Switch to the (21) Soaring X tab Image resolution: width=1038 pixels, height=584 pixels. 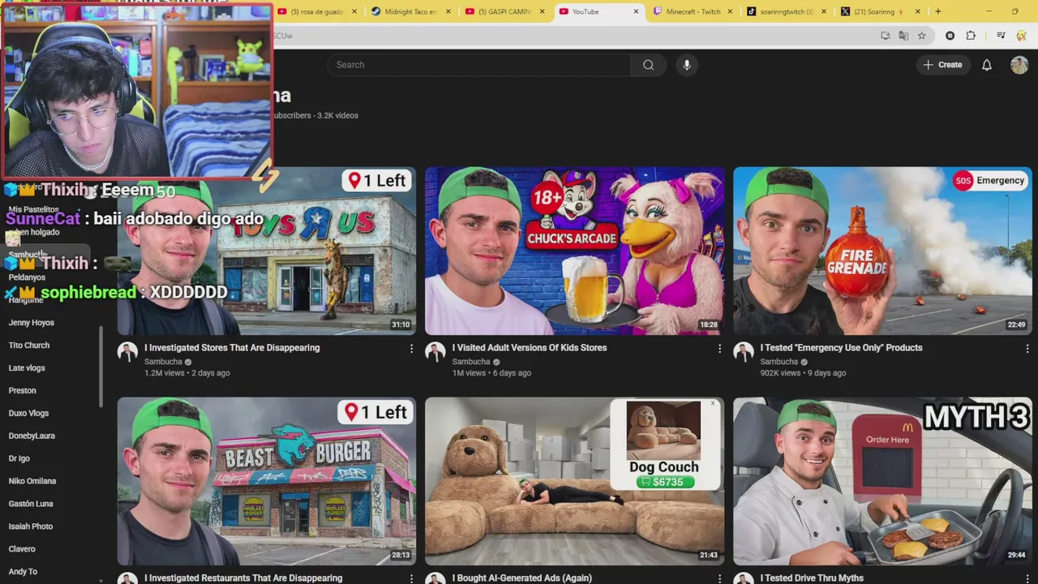click(878, 11)
